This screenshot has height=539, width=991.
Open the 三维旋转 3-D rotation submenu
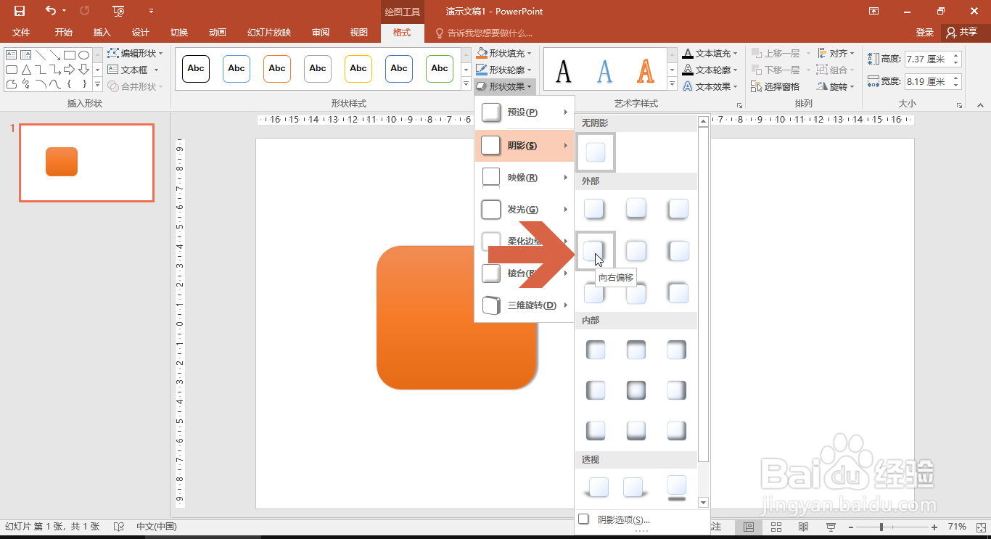point(524,305)
